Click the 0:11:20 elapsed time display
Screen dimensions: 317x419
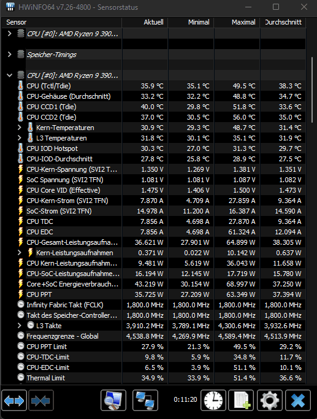click(x=185, y=399)
